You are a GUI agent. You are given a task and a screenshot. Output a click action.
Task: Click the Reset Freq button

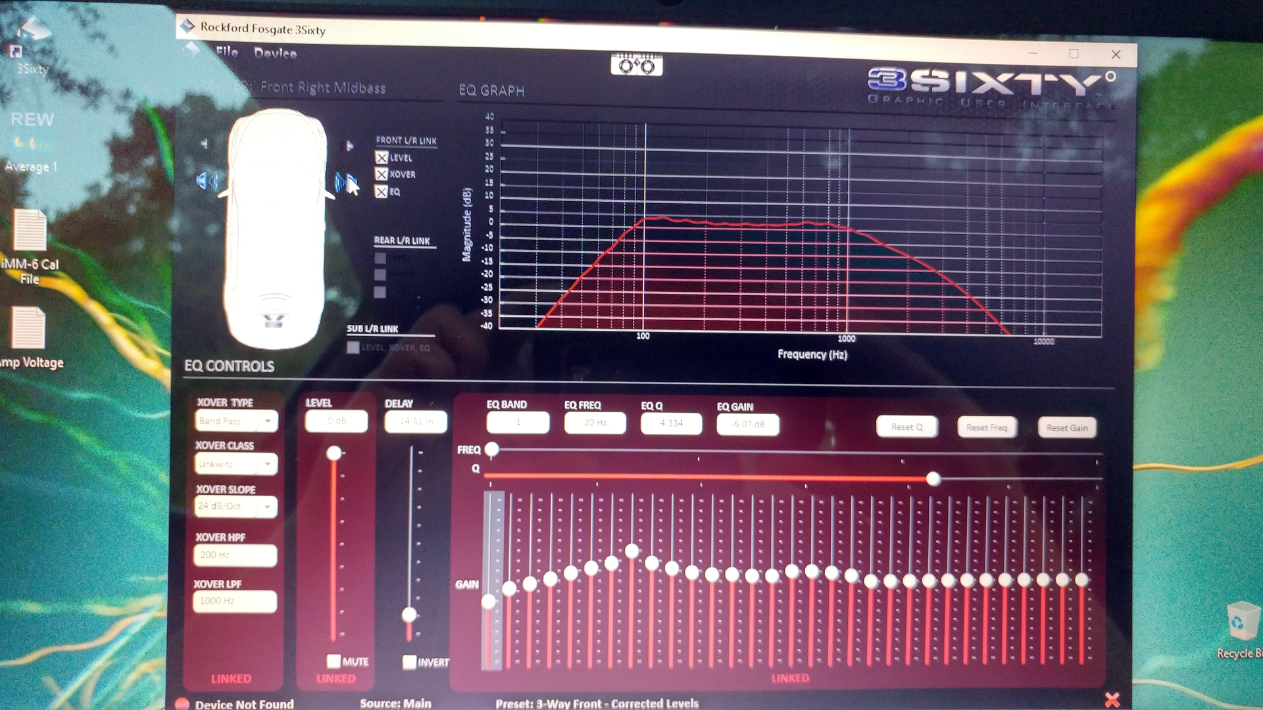pos(987,427)
